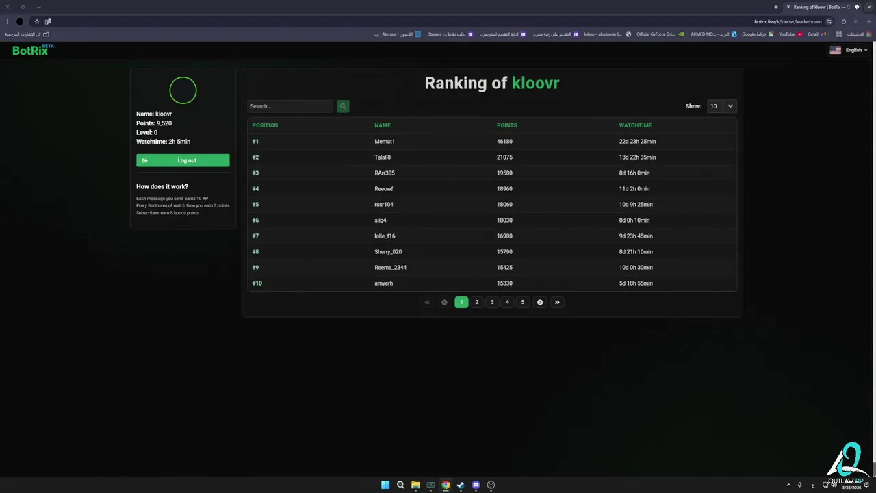Open the Google Maps bookmark
The width and height of the screenshot is (876, 493).
[758, 34]
